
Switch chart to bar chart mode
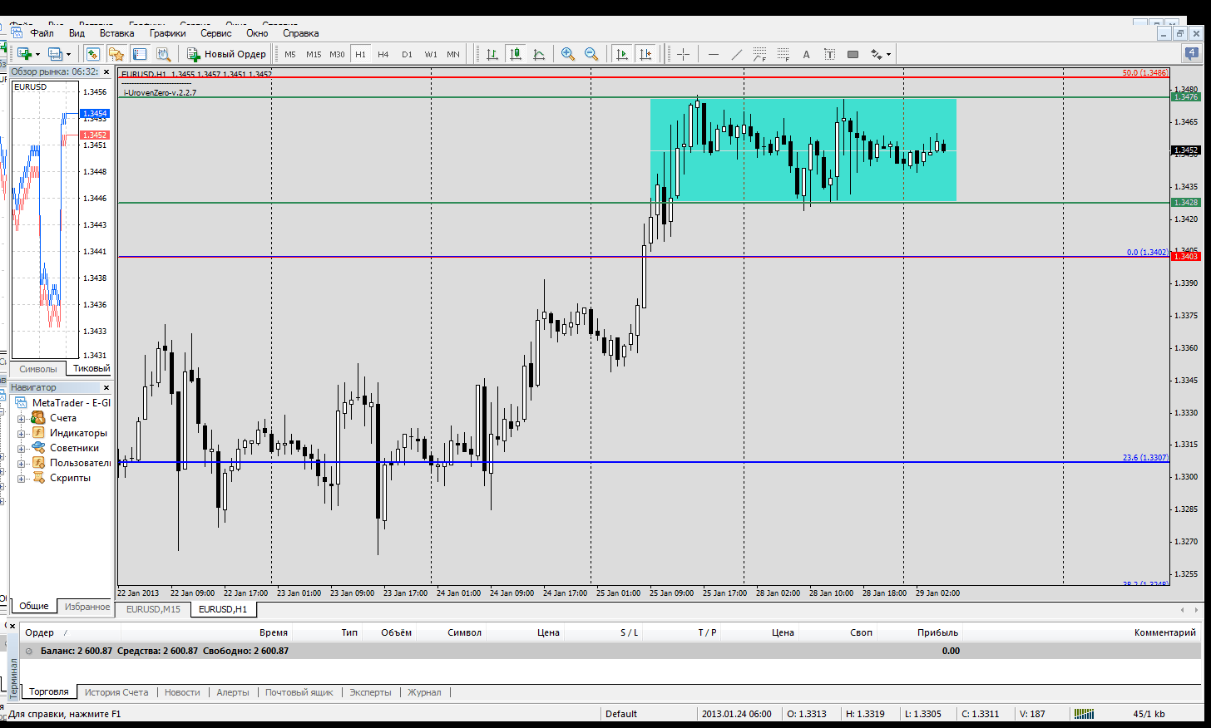pyautogui.click(x=492, y=54)
